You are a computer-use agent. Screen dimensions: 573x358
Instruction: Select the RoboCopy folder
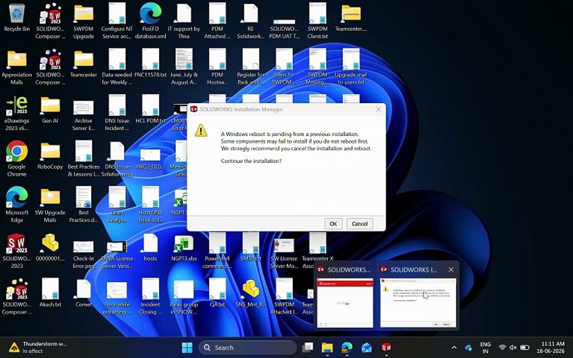(x=50, y=156)
